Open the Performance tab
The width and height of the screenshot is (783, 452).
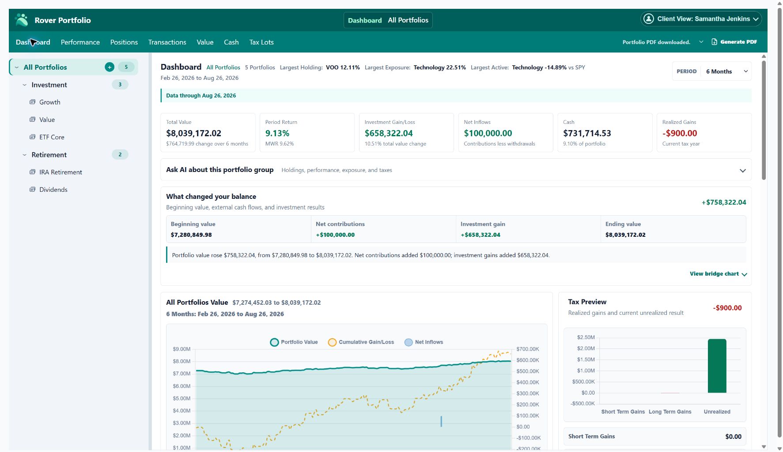pos(80,42)
